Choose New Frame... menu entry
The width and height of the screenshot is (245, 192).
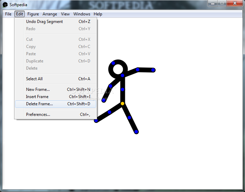tap(56, 89)
